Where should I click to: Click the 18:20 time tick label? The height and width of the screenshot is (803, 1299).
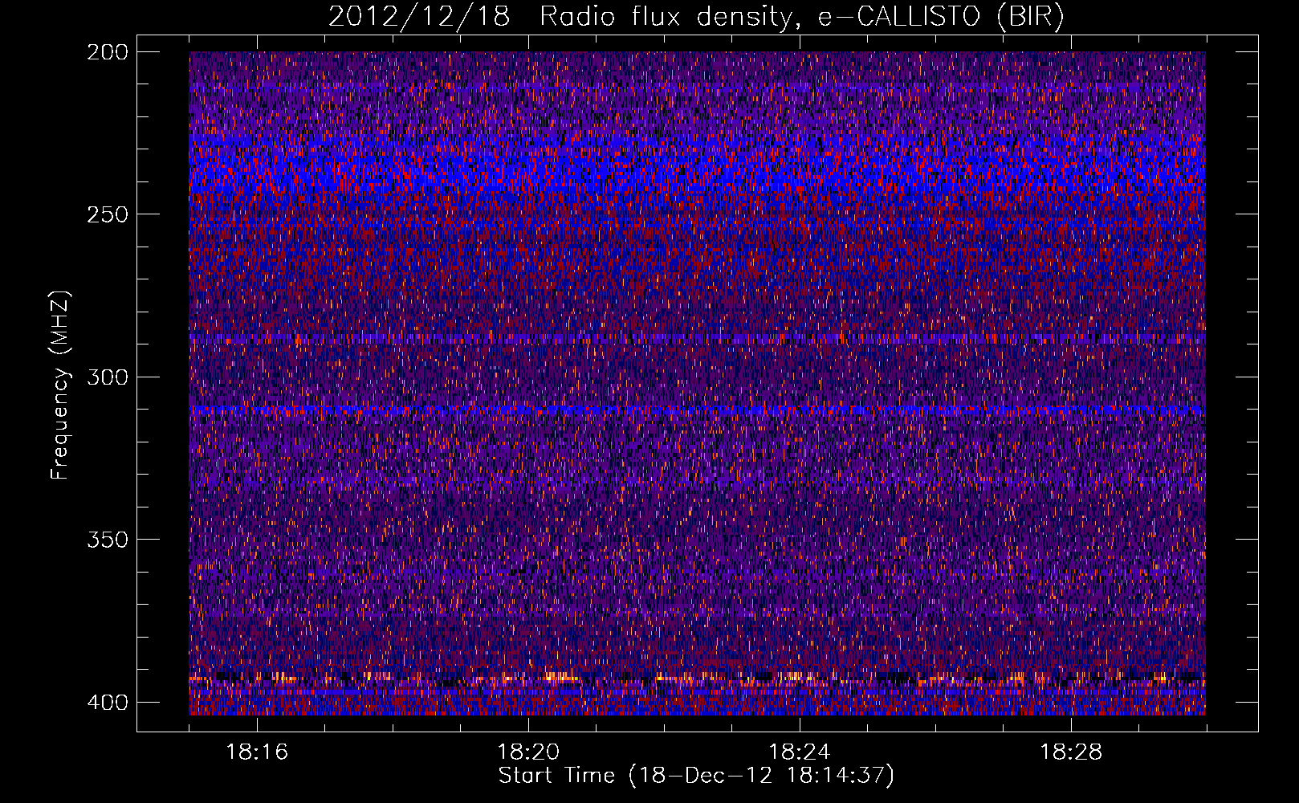(x=528, y=752)
